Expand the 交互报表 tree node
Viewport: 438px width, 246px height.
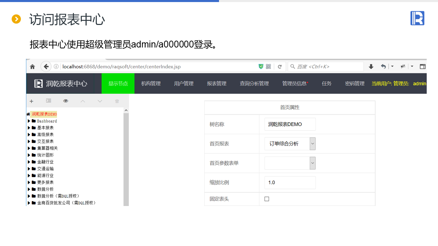pos(29,141)
